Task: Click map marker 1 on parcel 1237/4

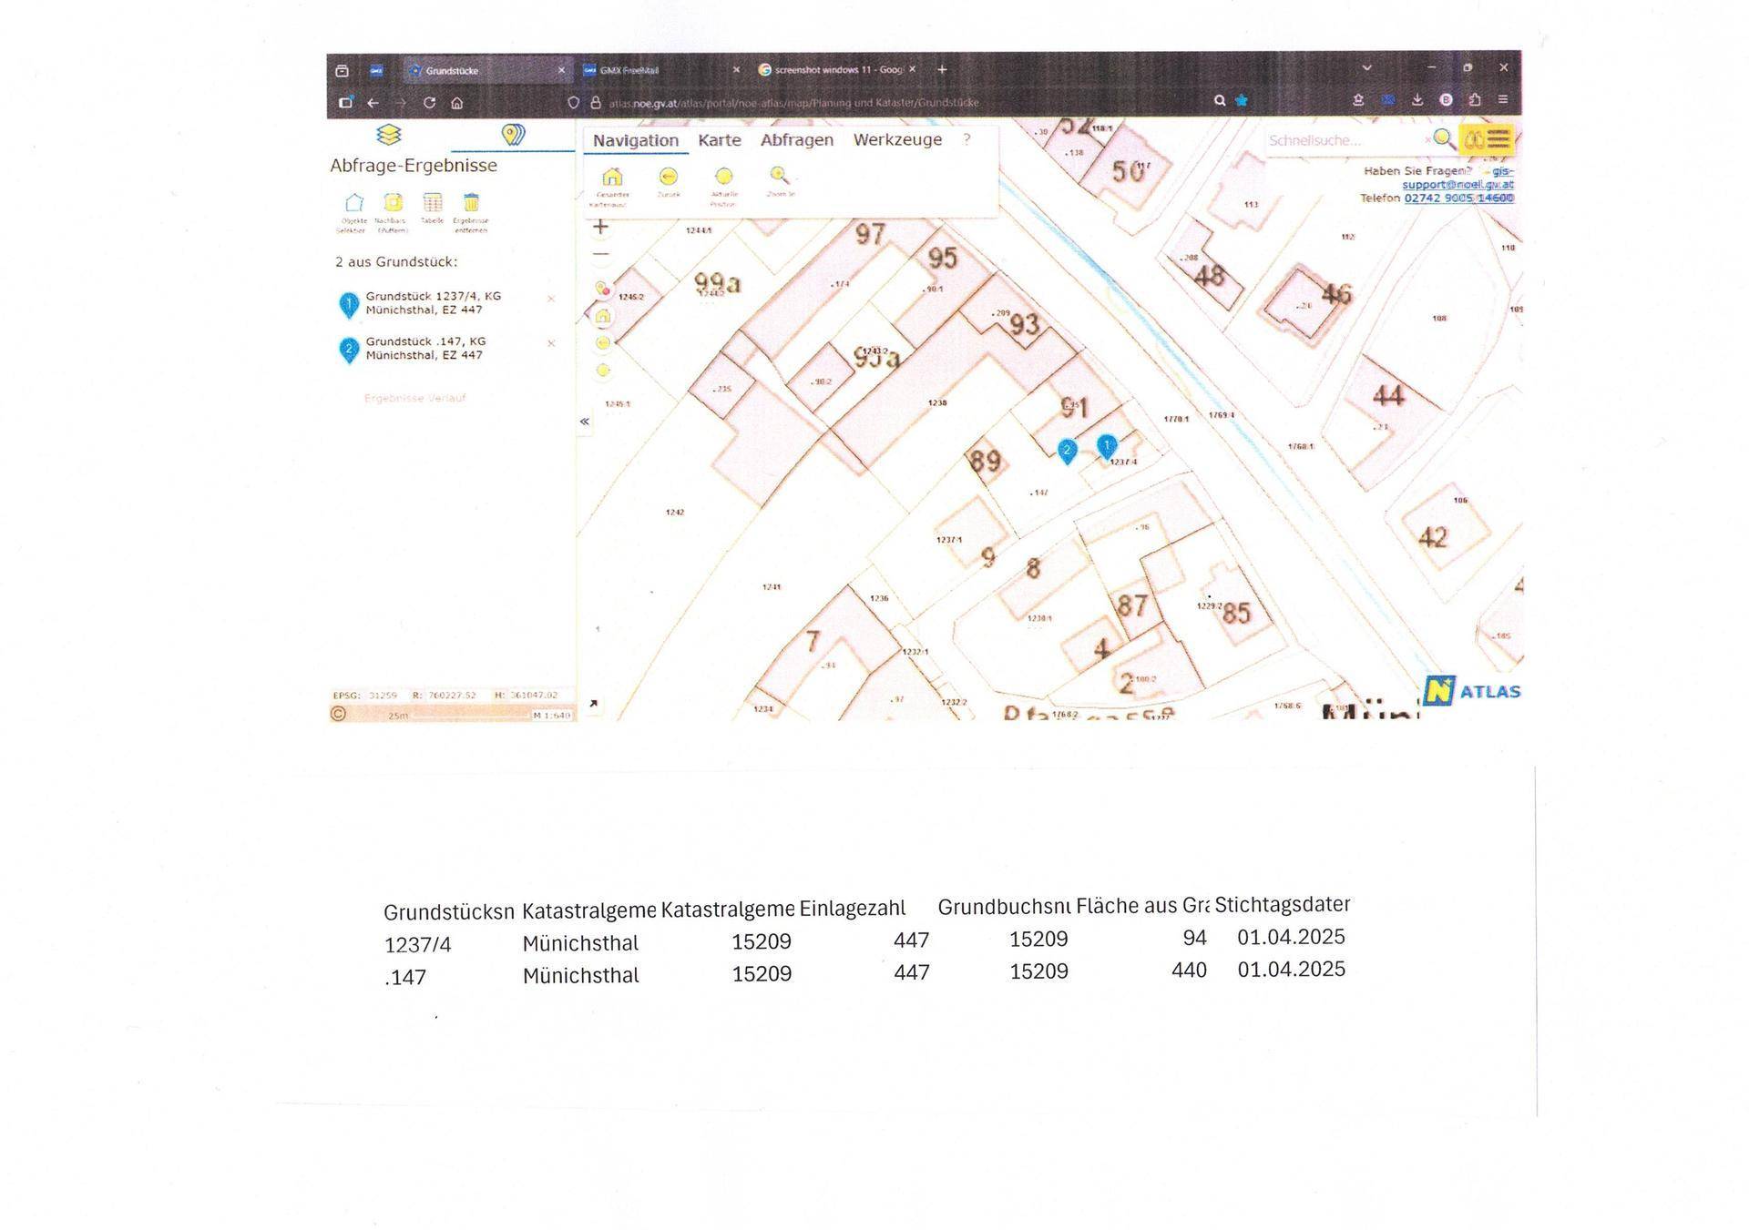Action: click(x=1107, y=447)
